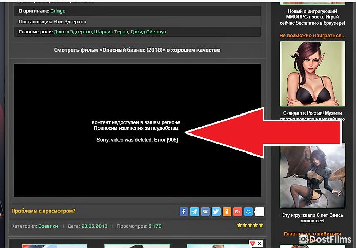Open the Боевики category link

coord(48,226)
